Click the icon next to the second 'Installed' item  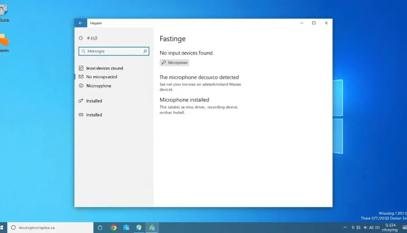pos(81,115)
